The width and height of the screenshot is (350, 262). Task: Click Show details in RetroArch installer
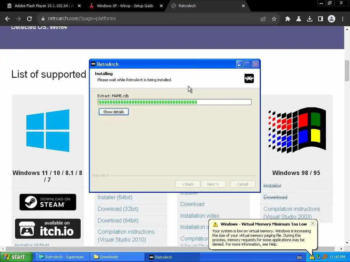(x=113, y=112)
